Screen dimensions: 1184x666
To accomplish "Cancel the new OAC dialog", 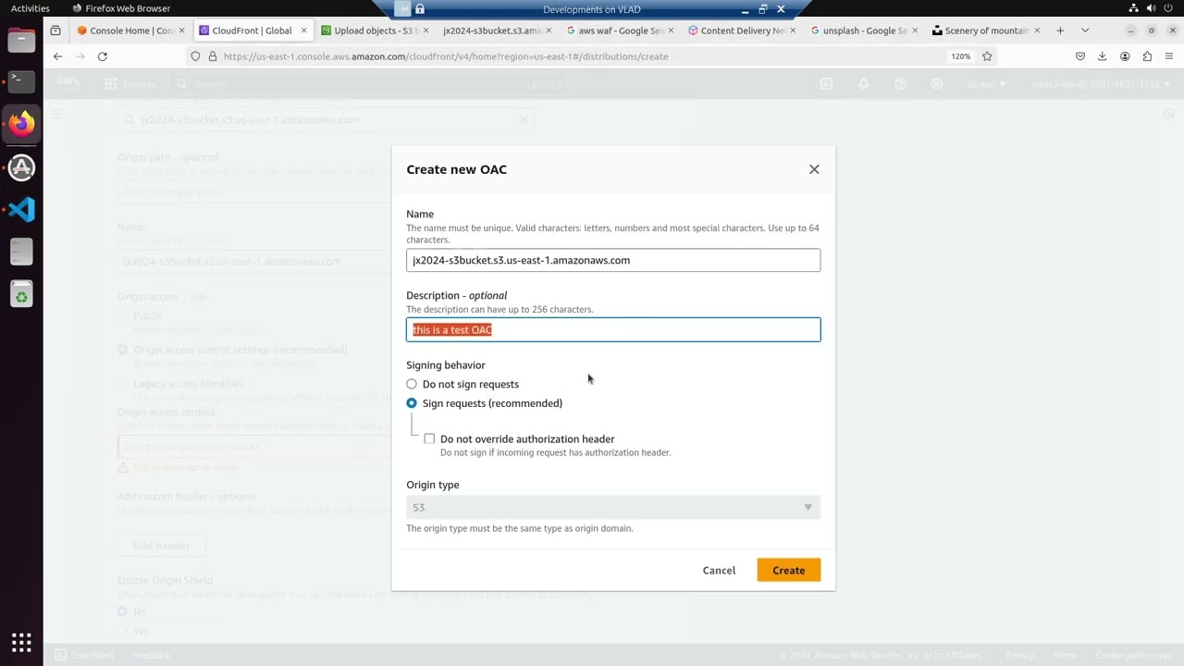I will coord(719,571).
